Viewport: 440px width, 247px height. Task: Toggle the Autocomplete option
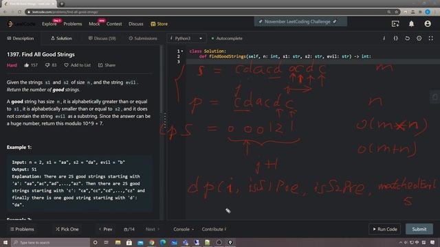point(227,38)
